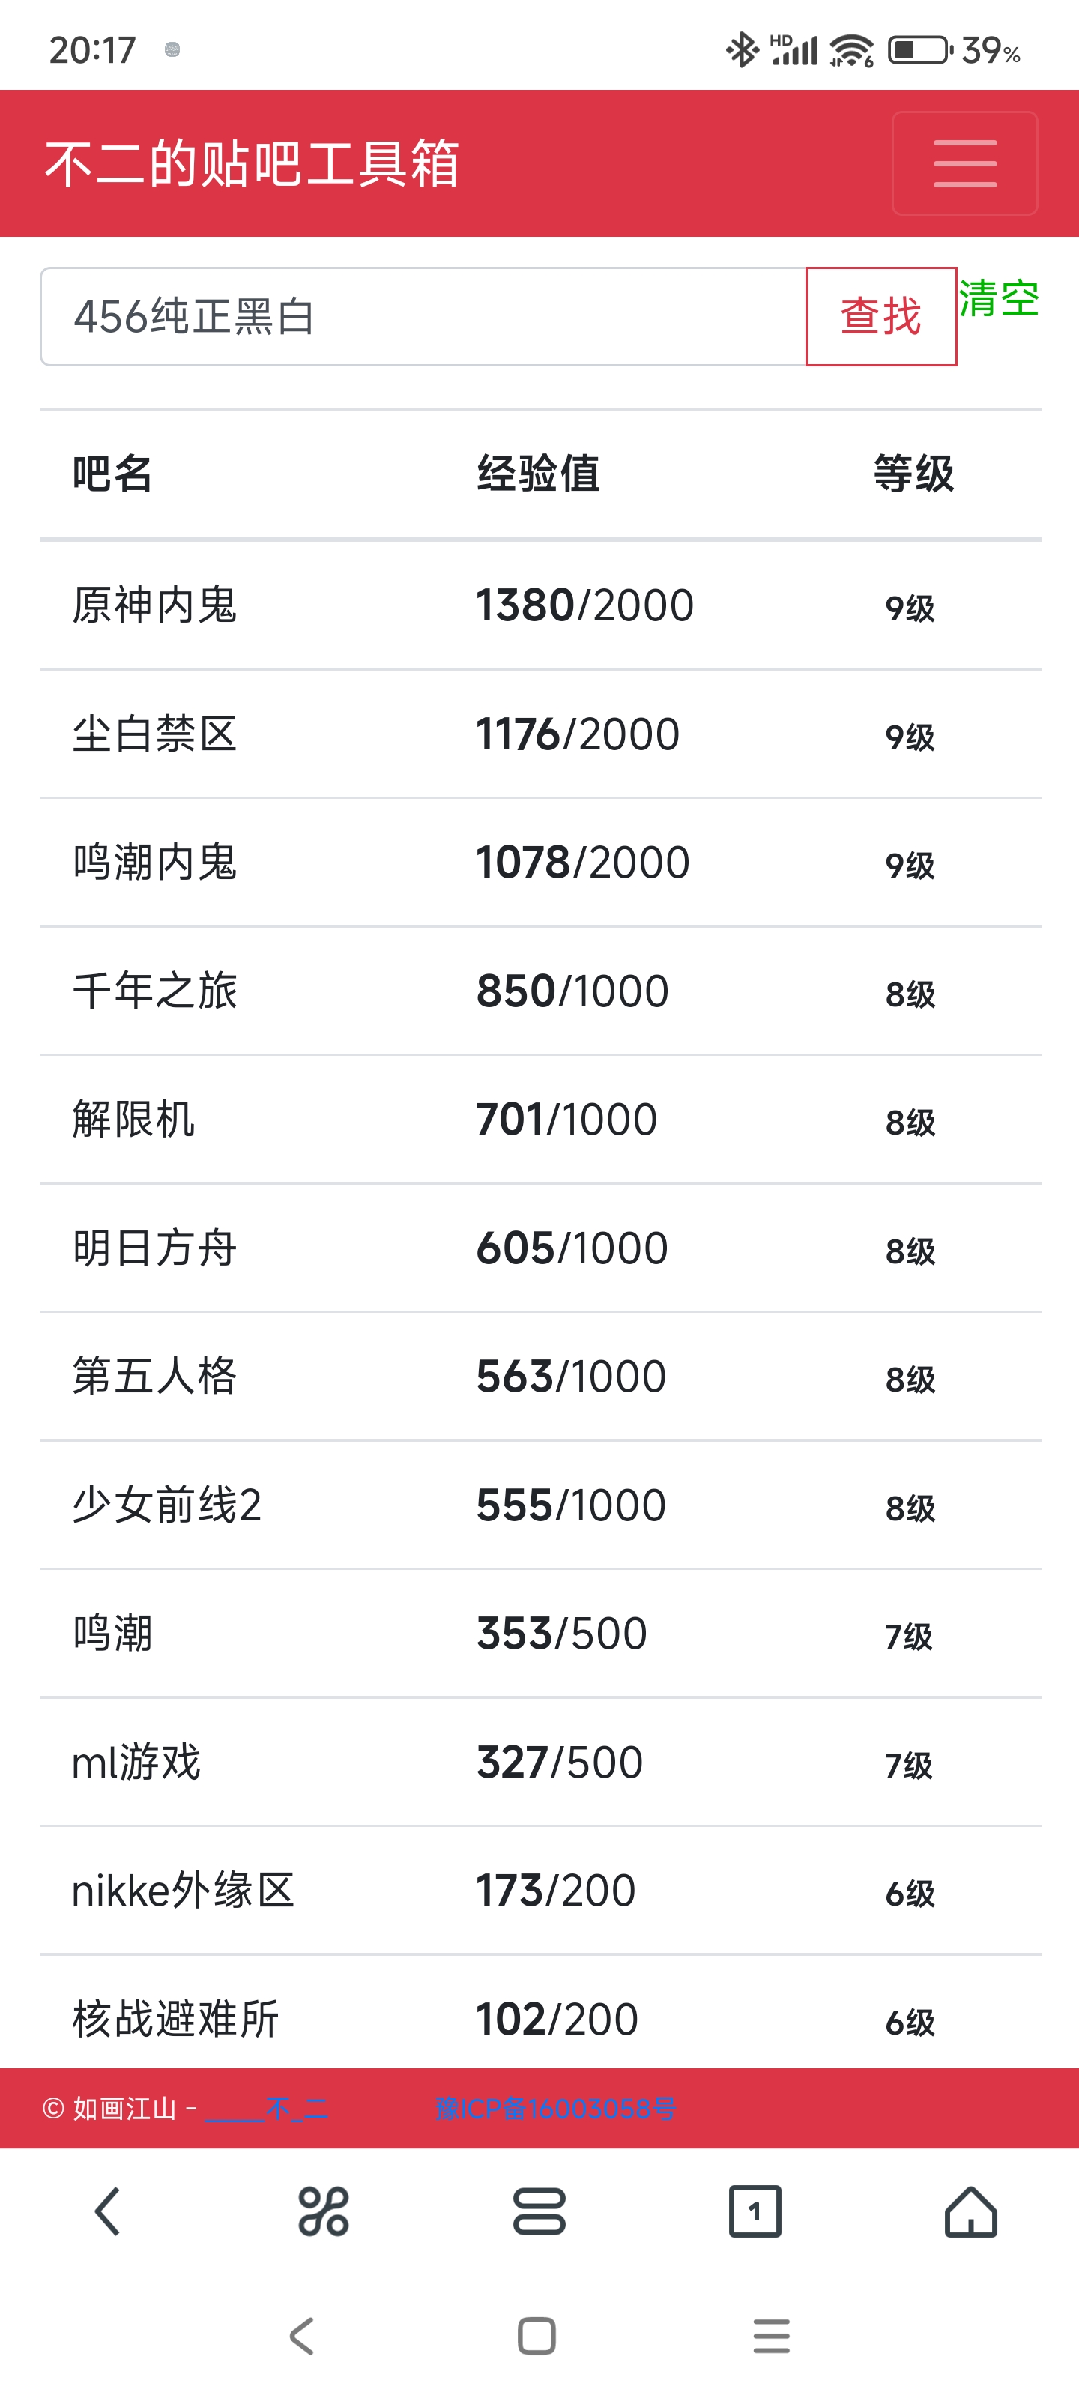Select the 明日方舟 table row

tap(540, 1248)
